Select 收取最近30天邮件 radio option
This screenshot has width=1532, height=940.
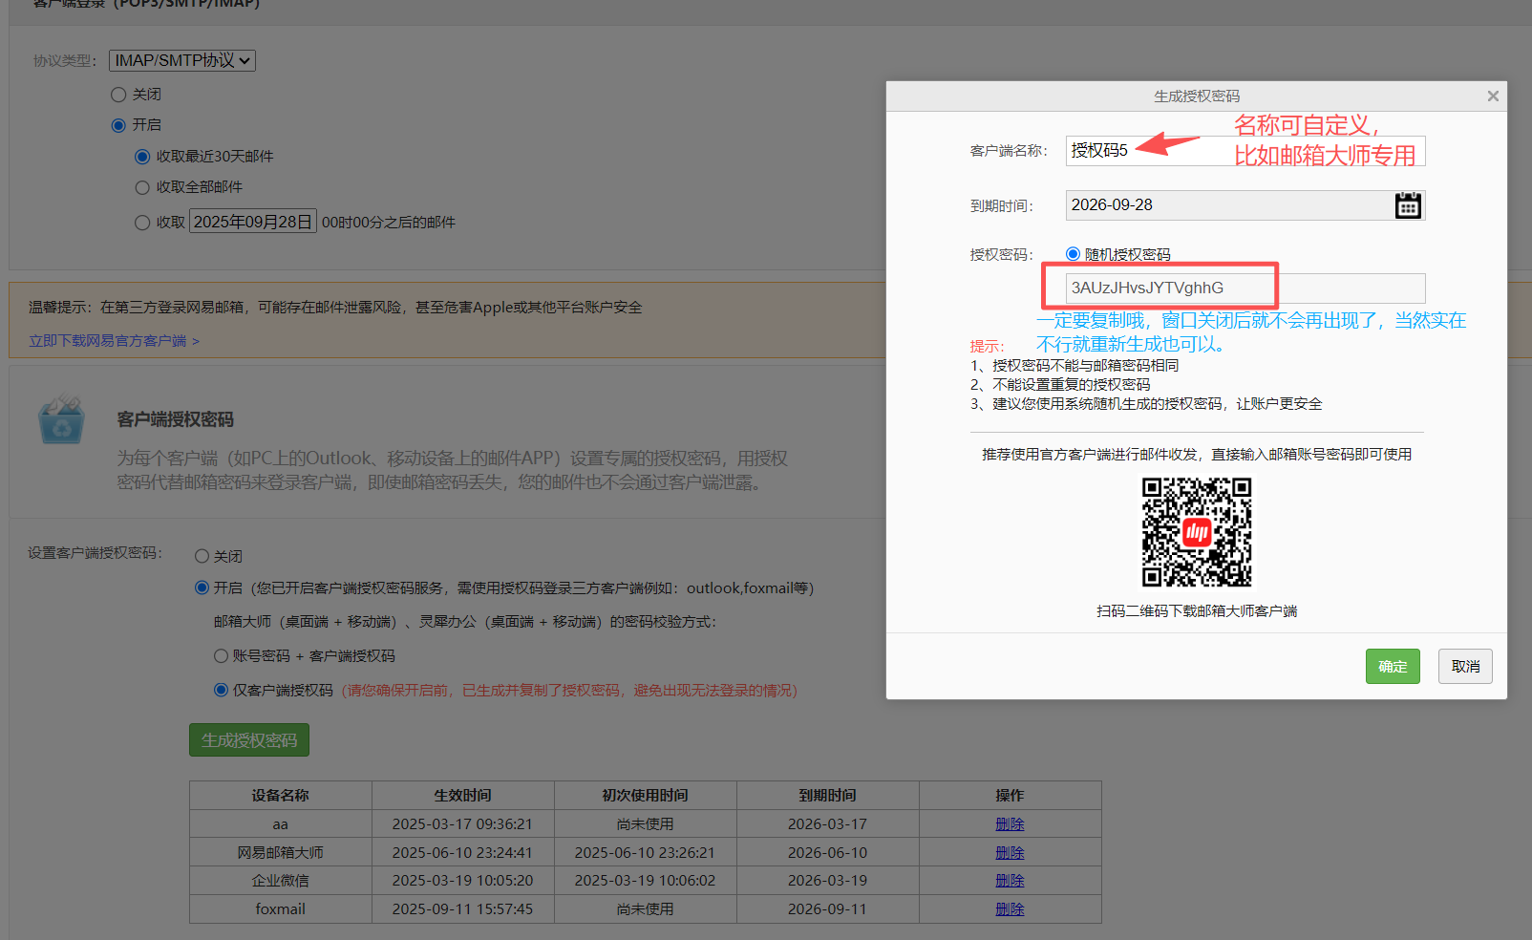[142, 157]
